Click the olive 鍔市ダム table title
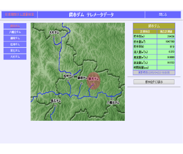183x154 pixels. (x=154, y=26)
